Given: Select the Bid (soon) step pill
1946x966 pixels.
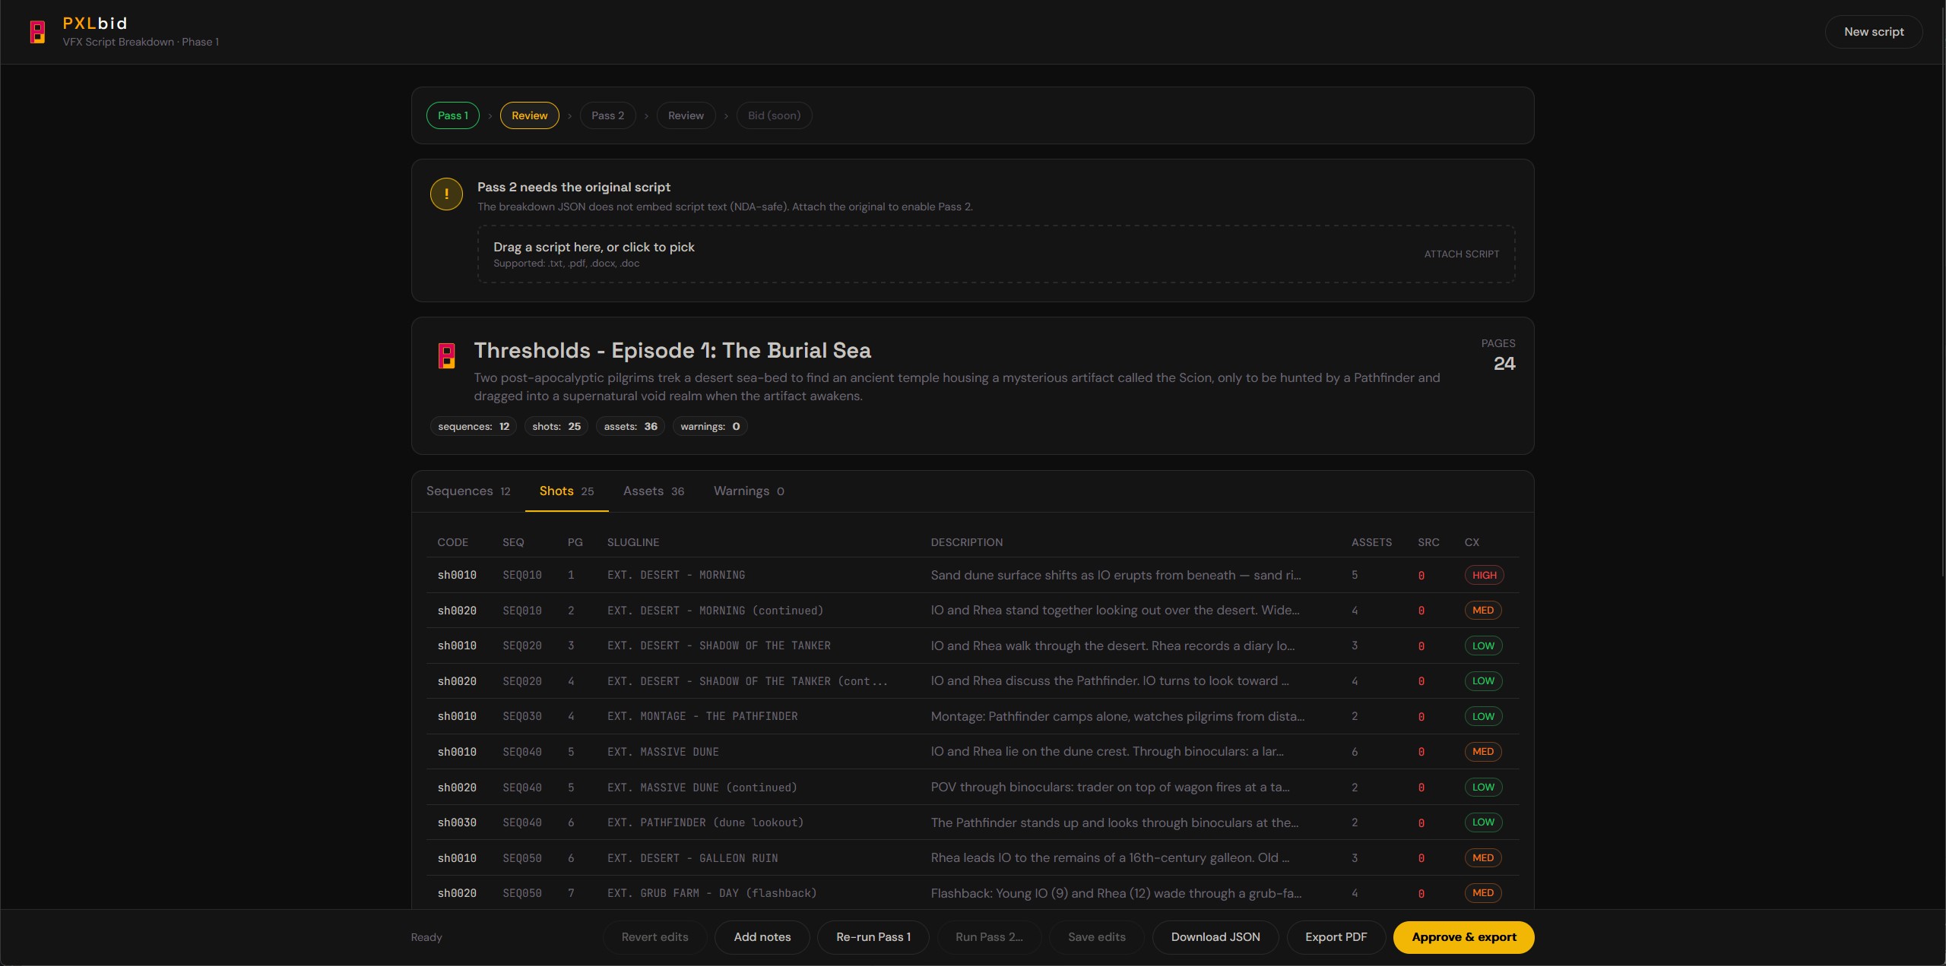Looking at the screenshot, I should pos(774,115).
